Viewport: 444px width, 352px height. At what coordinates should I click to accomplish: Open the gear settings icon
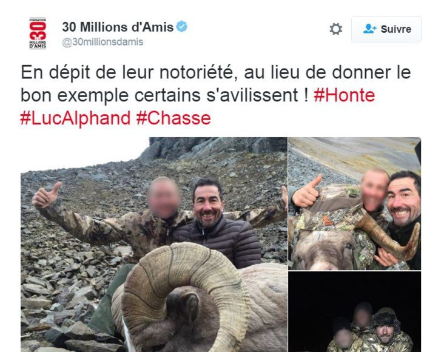[336, 29]
